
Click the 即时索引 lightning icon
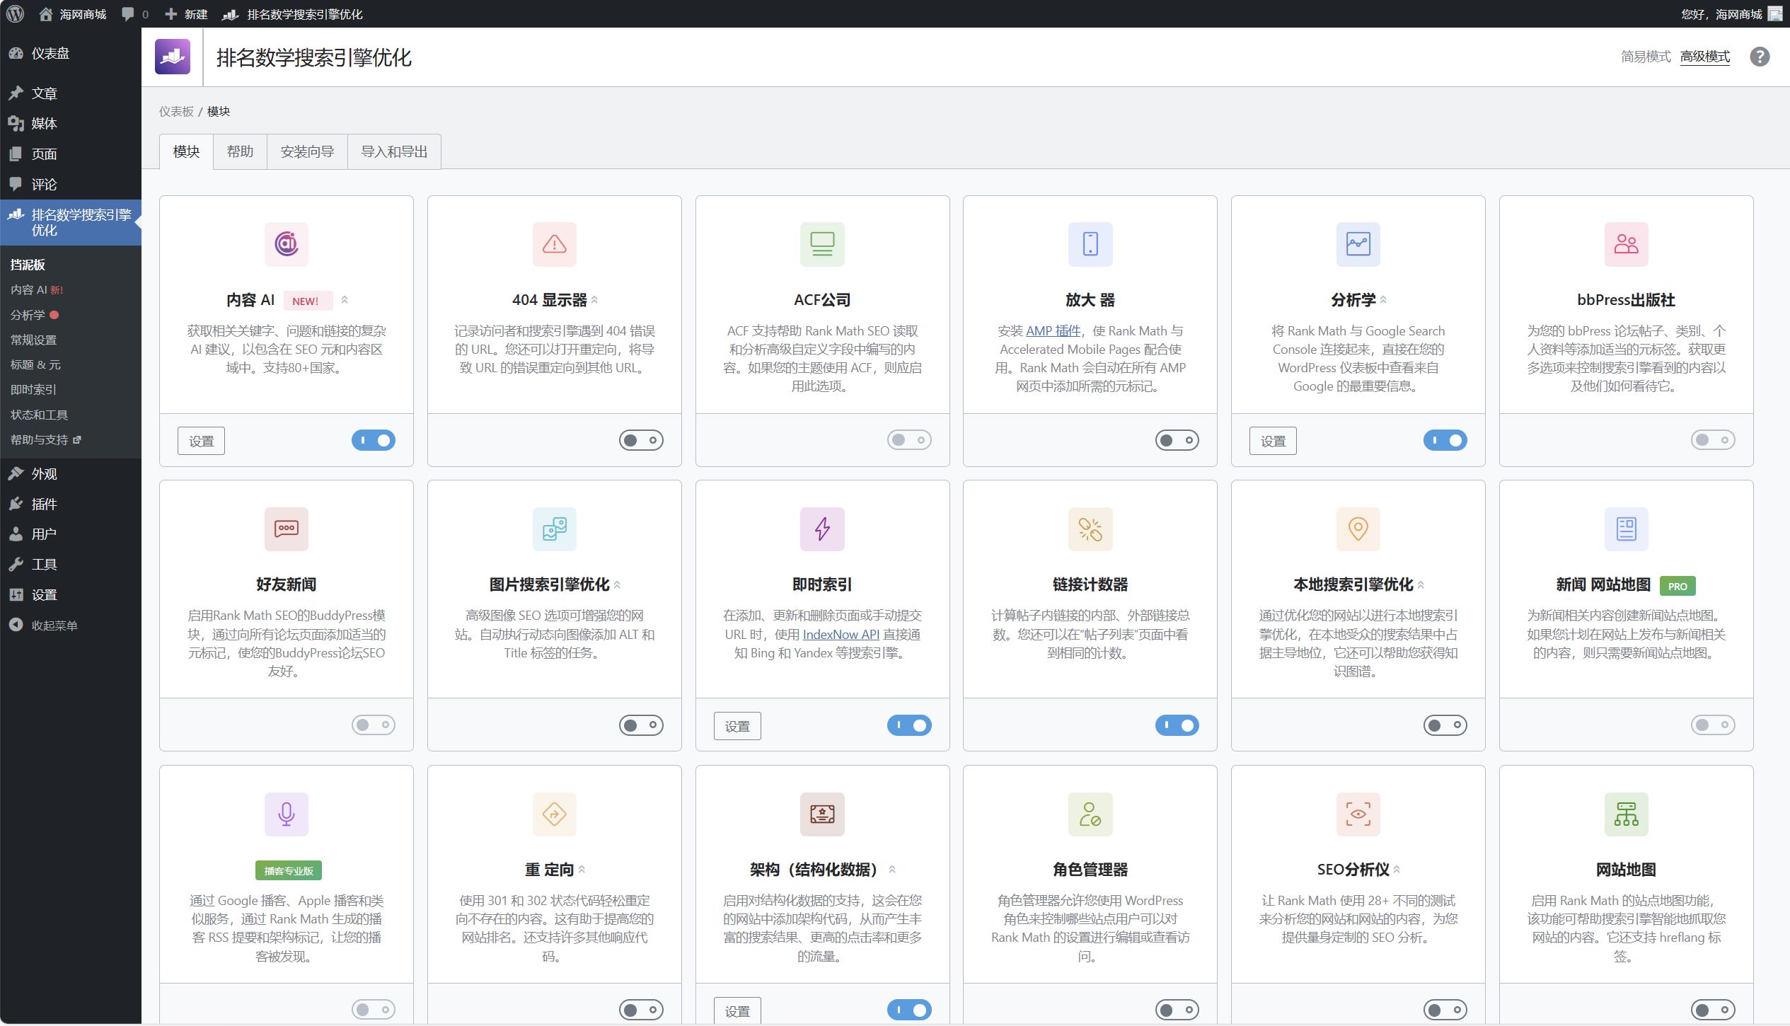822,529
